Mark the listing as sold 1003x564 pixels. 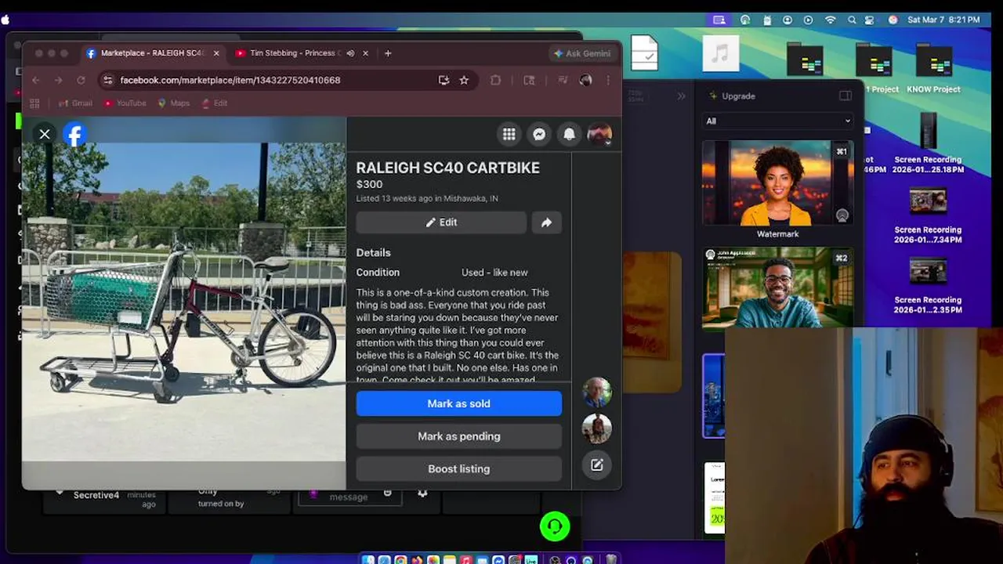pos(459,403)
